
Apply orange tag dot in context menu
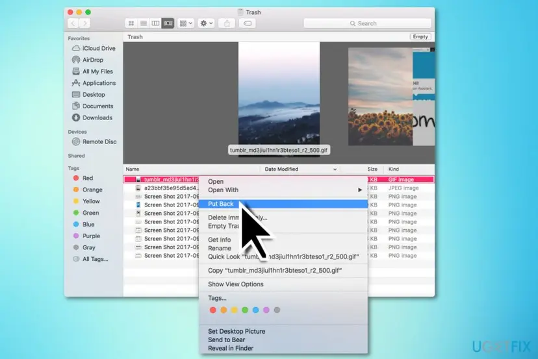tap(224, 310)
